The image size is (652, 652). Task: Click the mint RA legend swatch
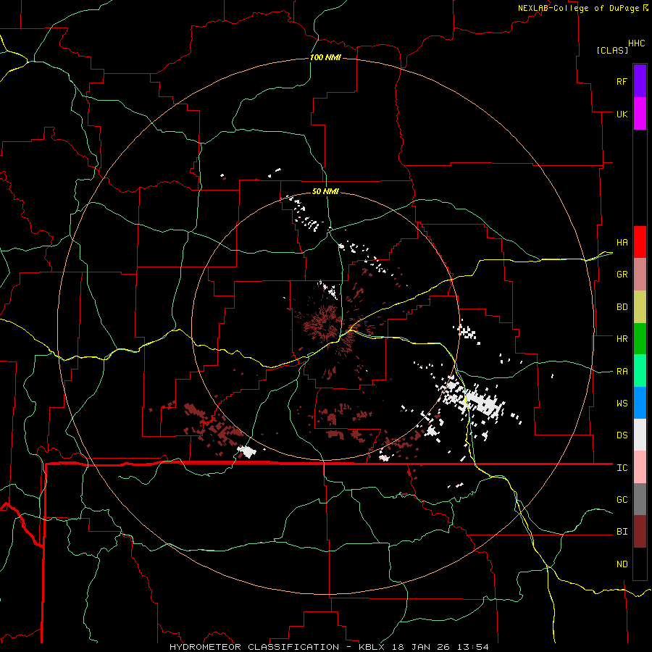point(640,370)
